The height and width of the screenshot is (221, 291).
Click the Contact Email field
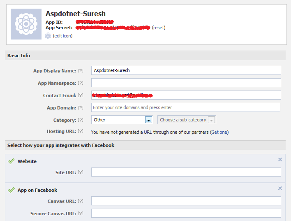coord(186,95)
